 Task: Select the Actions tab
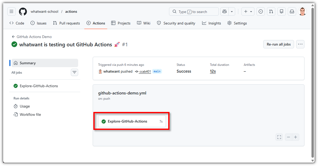pos(96,23)
